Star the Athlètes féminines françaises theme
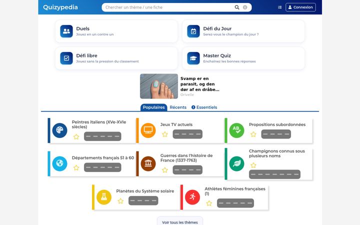Viewport: 360px width, 225px height. click(209, 203)
